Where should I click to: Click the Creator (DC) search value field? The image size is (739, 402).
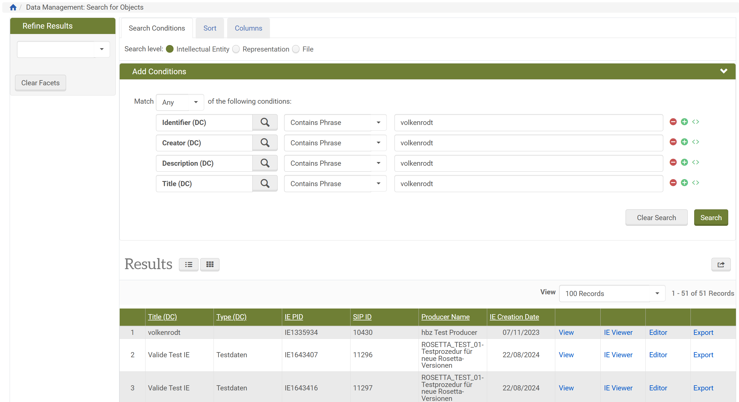(528, 143)
